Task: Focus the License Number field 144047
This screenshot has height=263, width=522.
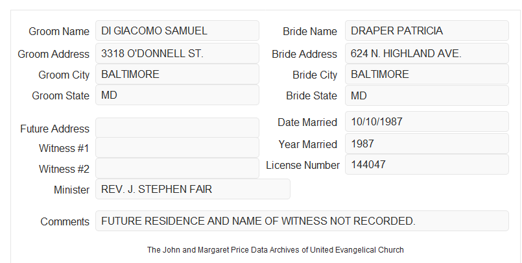Action: click(427, 164)
